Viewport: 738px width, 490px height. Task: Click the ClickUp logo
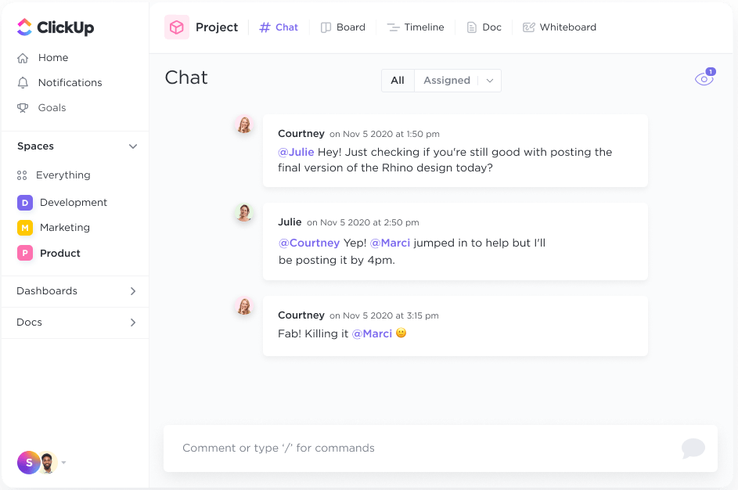56,27
